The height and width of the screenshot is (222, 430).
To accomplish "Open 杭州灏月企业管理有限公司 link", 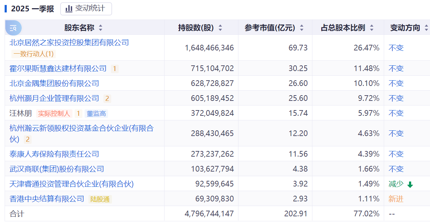I will (54, 98).
